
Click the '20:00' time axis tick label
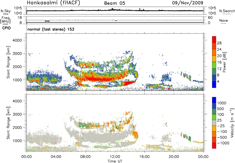click(x=174, y=157)
